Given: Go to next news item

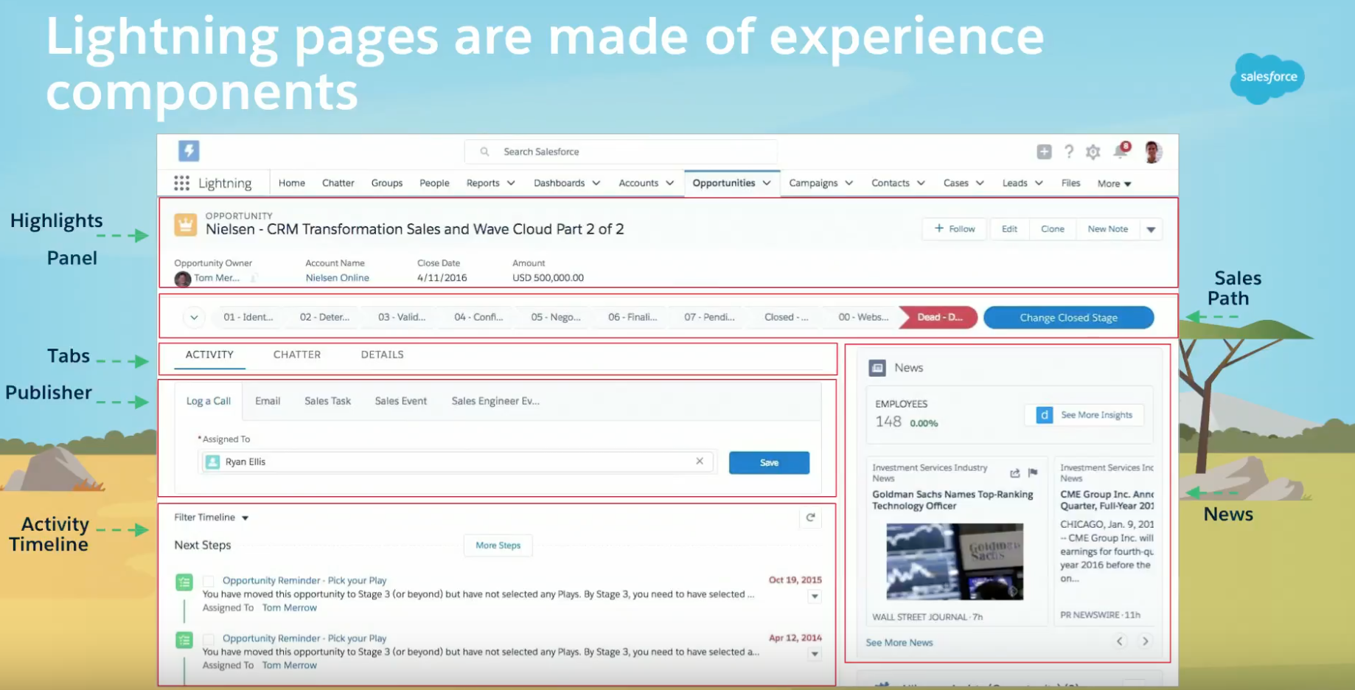Looking at the screenshot, I should [x=1145, y=641].
